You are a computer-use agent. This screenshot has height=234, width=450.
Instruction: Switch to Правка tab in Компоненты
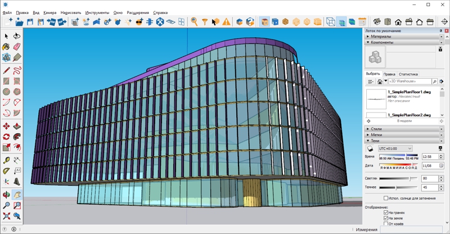(x=389, y=74)
